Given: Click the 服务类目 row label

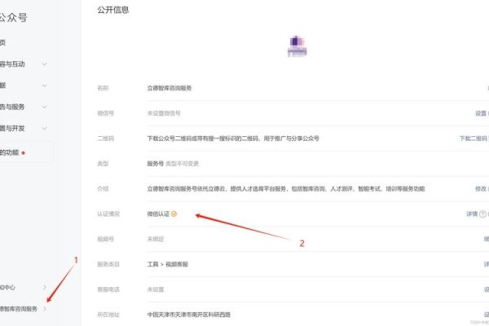Looking at the screenshot, I should 108,264.
